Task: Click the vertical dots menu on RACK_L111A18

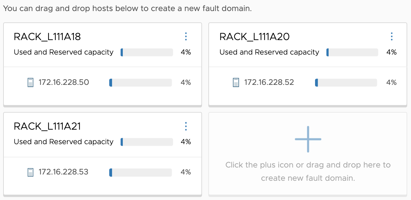Action: pos(186,36)
